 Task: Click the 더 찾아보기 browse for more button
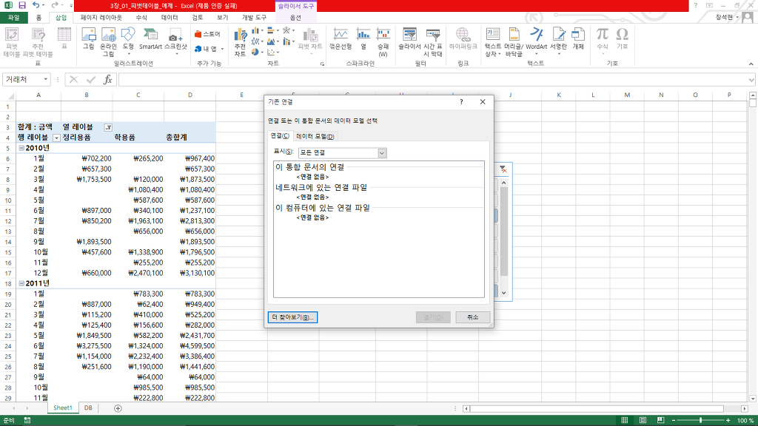[x=292, y=317]
